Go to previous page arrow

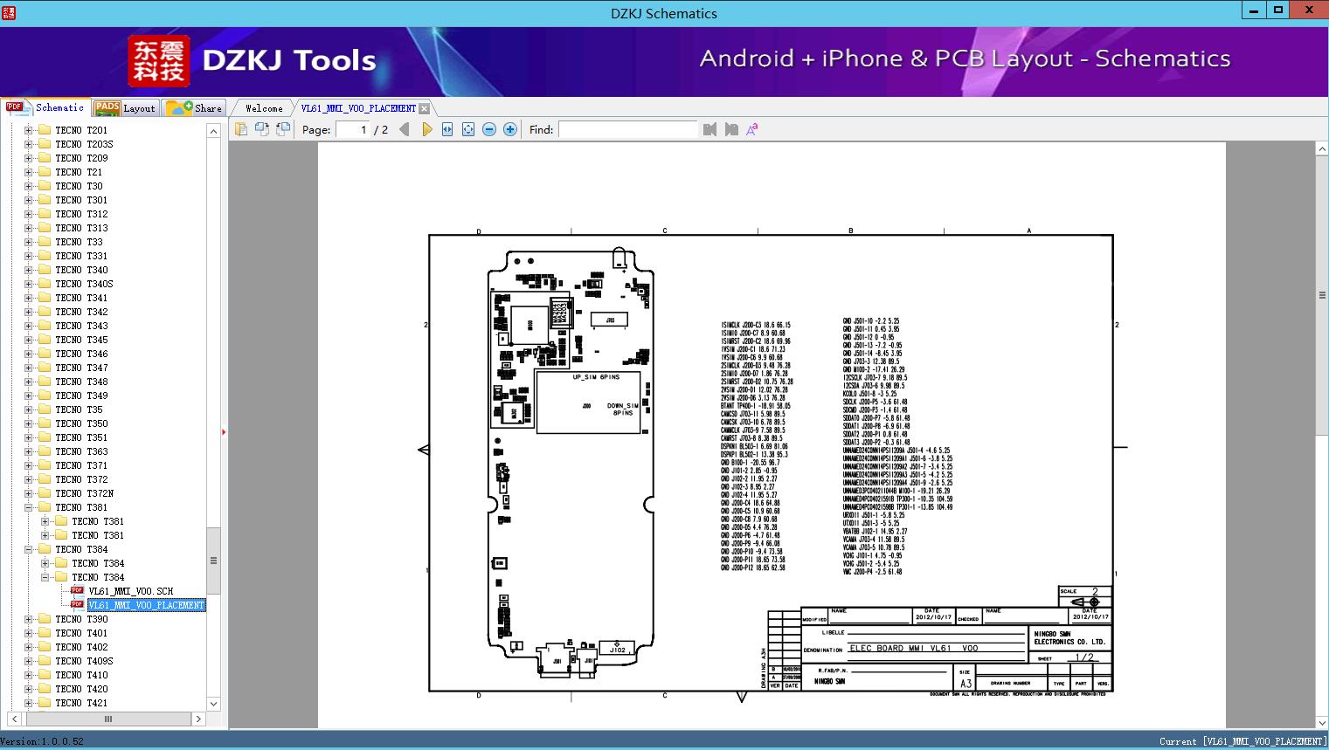[404, 129]
